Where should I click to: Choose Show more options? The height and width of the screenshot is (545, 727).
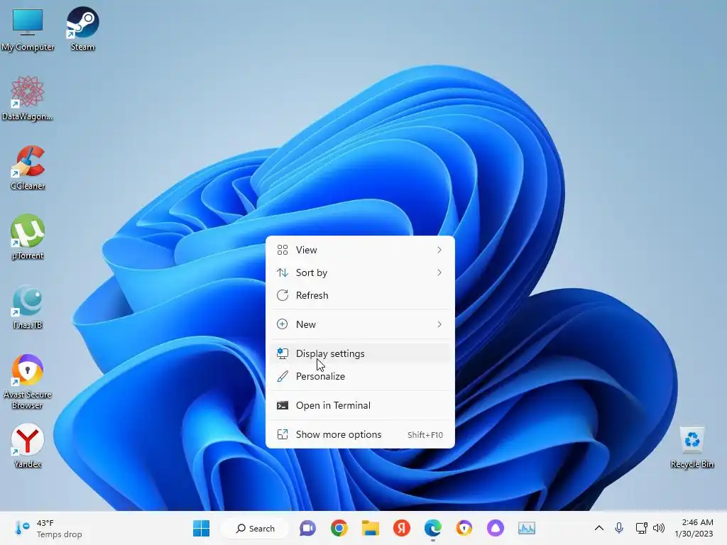(x=360, y=435)
